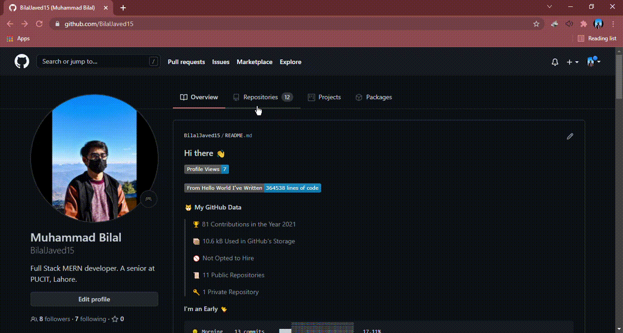This screenshot has height=333, width=623.
Task: Reload the page
Action: [x=39, y=24]
